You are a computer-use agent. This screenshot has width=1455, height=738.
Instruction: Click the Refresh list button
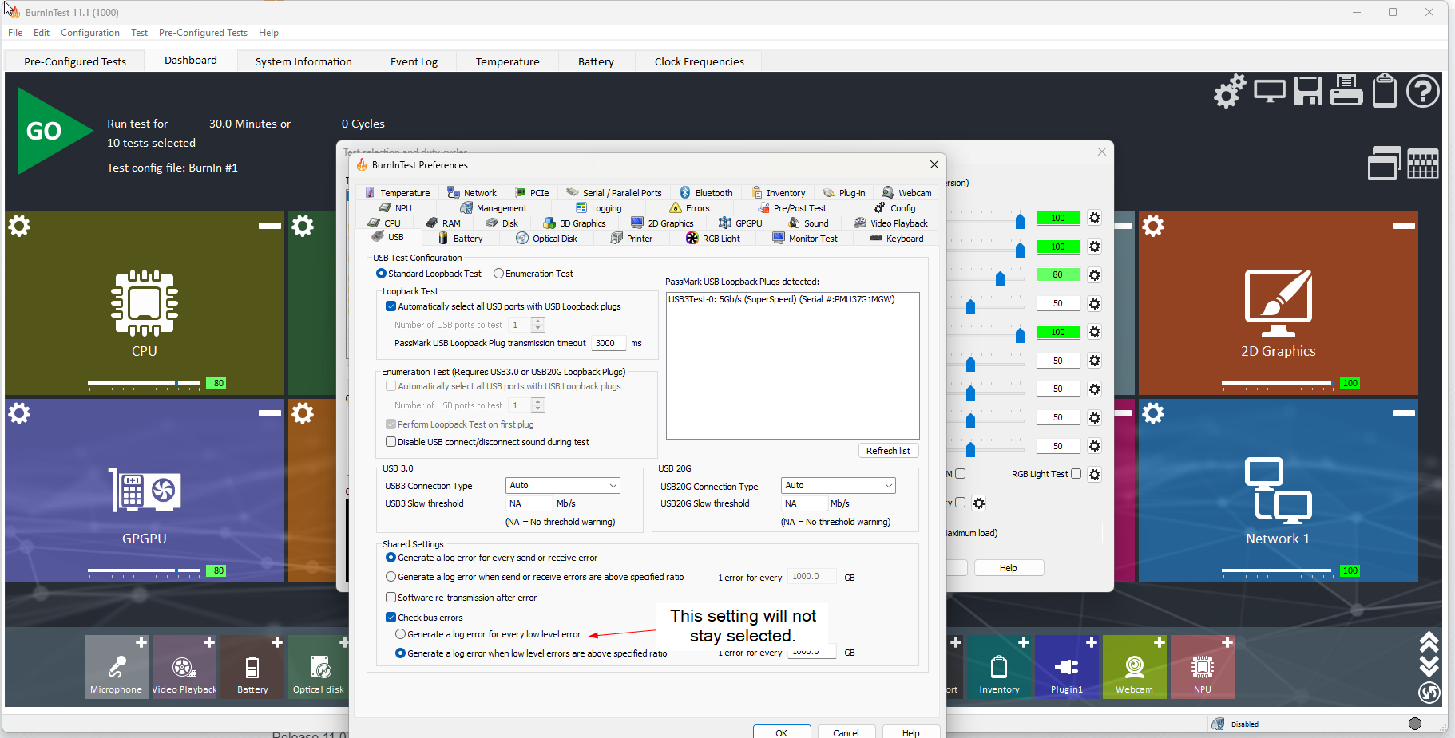(888, 451)
